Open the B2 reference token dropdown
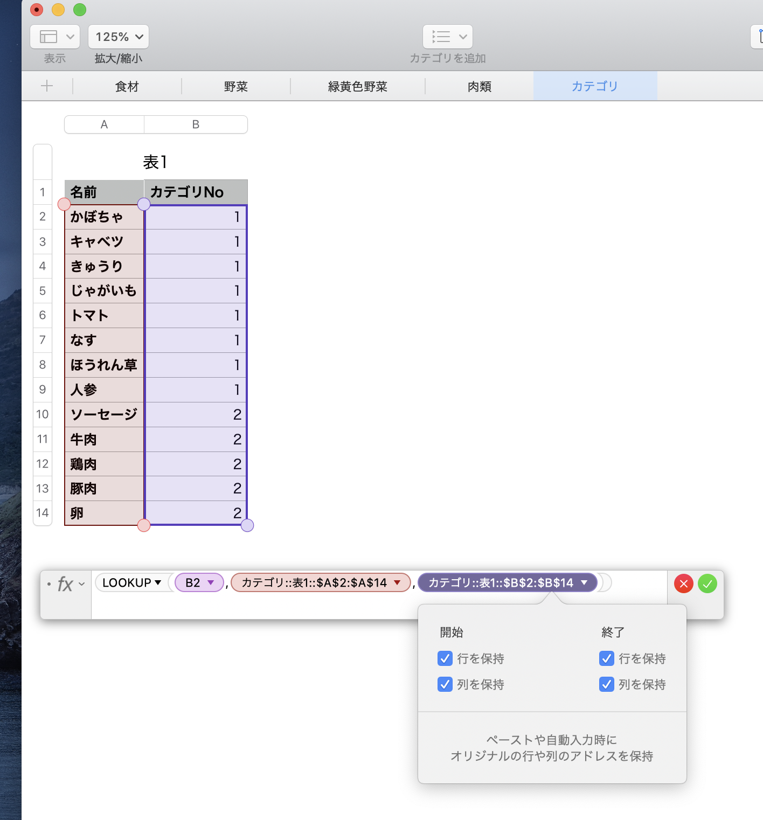The height and width of the screenshot is (820, 763). (211, 582)
